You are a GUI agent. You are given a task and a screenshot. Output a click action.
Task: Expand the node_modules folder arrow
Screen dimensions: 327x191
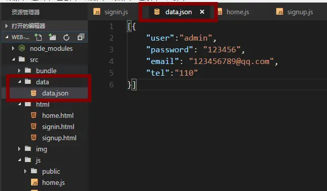pos(13,48)
